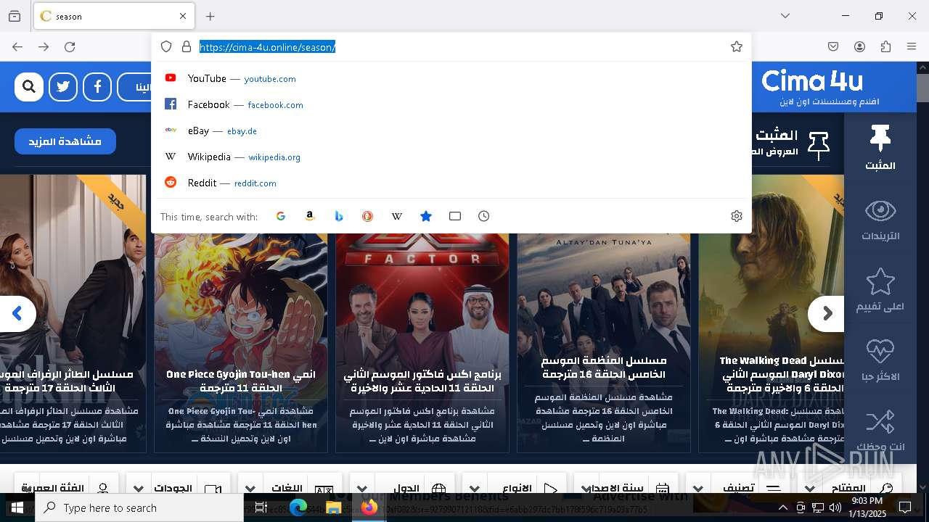Click the مشاهدة المزيد button
The image size is (929, 522).
[65, 141]
